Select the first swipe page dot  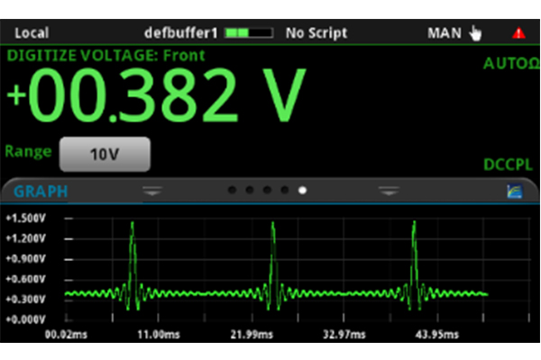tap(231, 191)
